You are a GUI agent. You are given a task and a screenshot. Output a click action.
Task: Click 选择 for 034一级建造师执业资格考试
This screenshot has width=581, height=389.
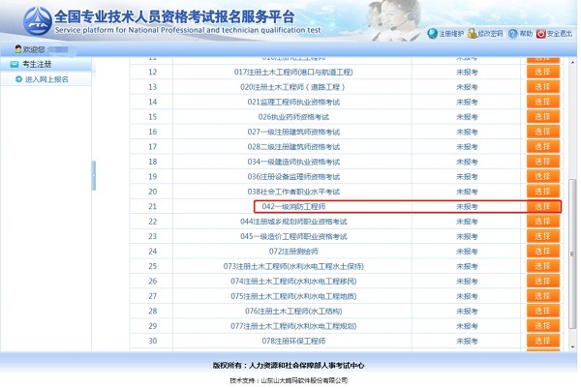(543, 162)
